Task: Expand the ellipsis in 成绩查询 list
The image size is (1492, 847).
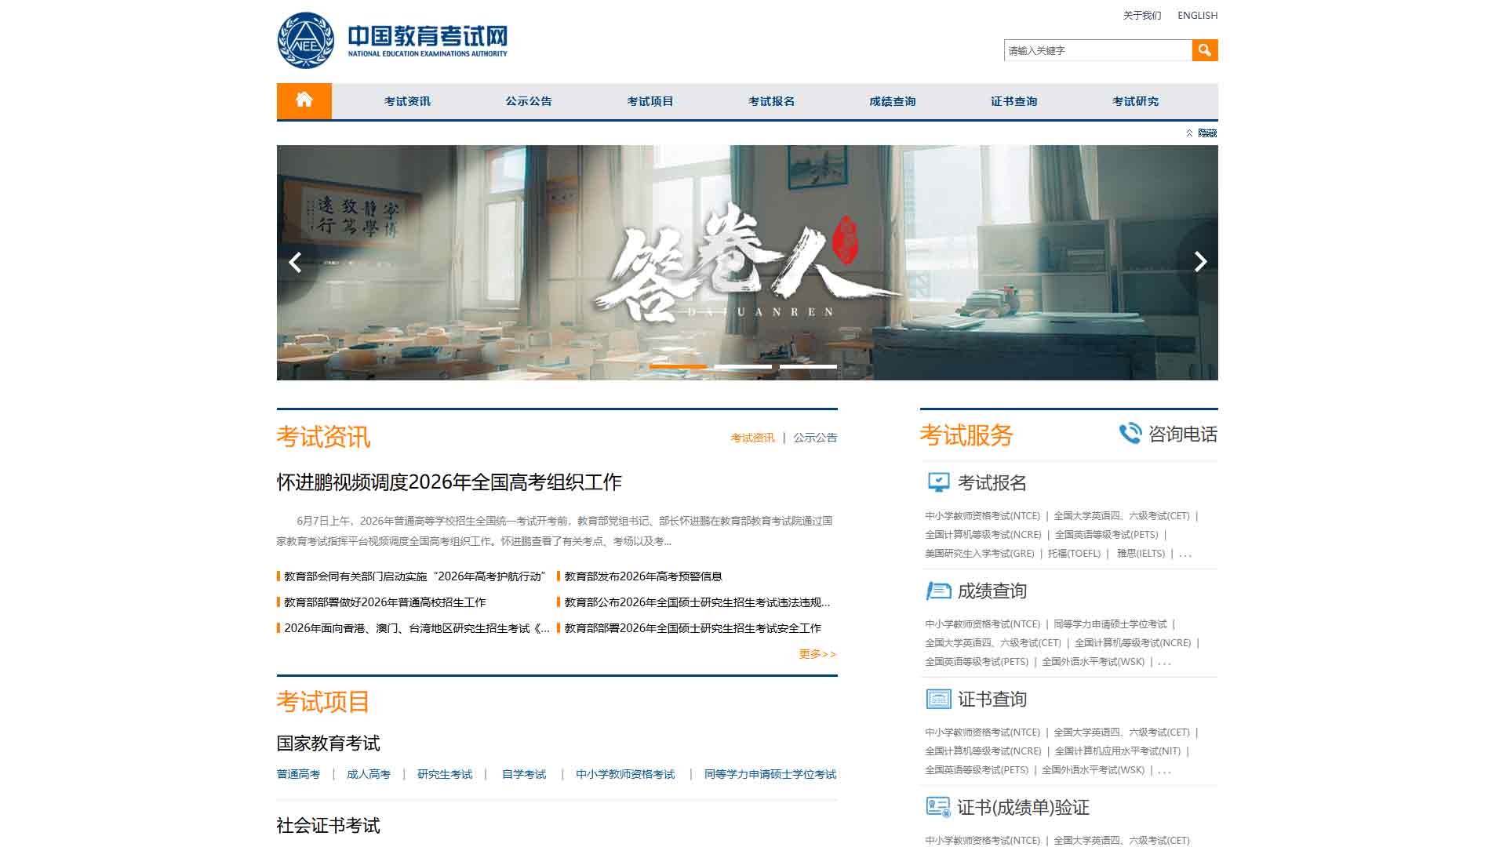Action: (x=1164, y=663)
